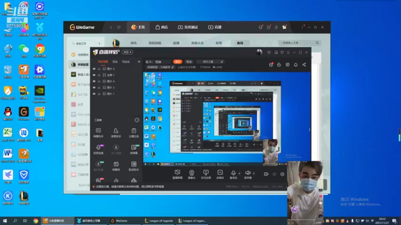Open 资讯 section in WeGame
Viewport: 401px width, 225px height.
[133, 43]
